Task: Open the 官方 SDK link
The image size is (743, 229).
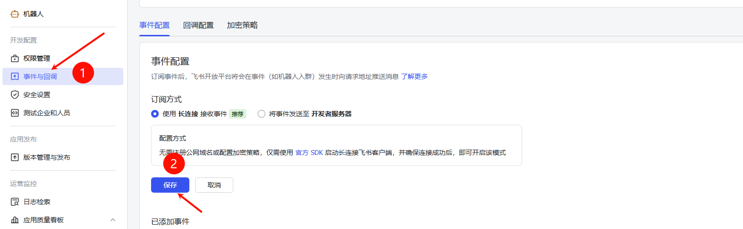Action: click(x=309, y=153)
